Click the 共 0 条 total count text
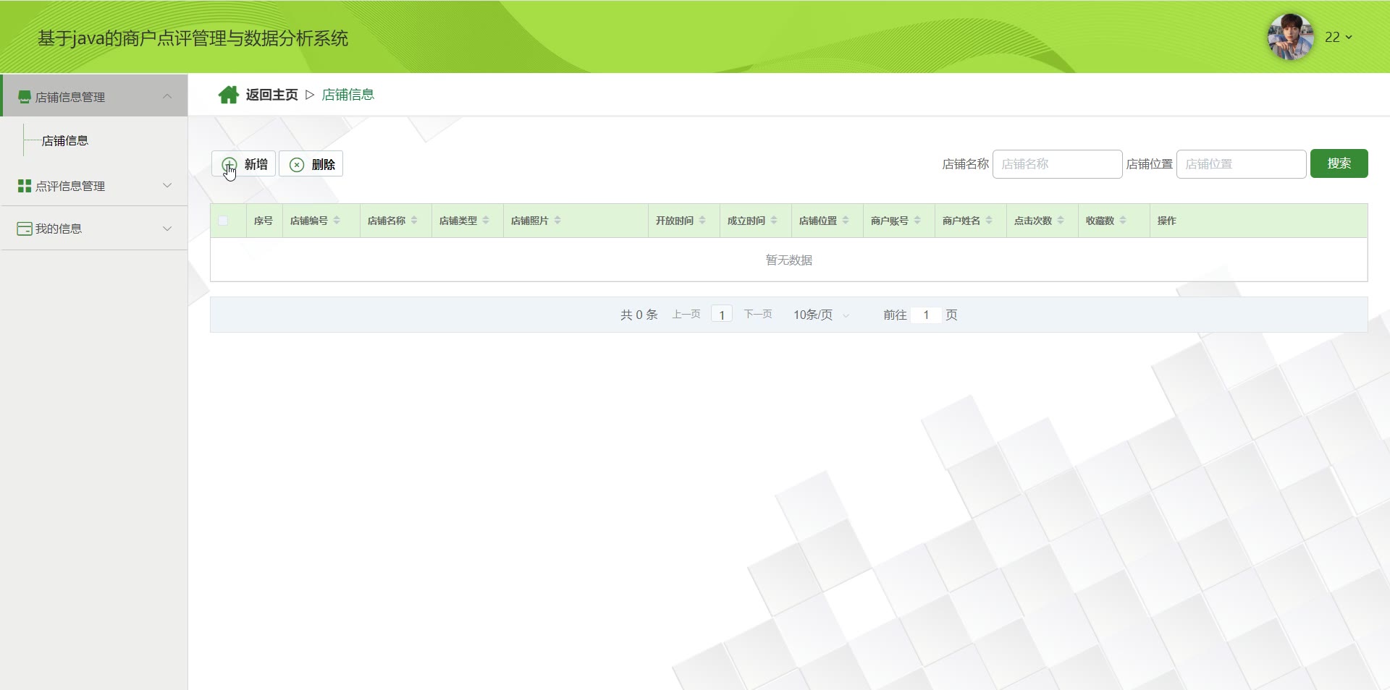This screenshot has width=1390, height=690. coord(639,315)
